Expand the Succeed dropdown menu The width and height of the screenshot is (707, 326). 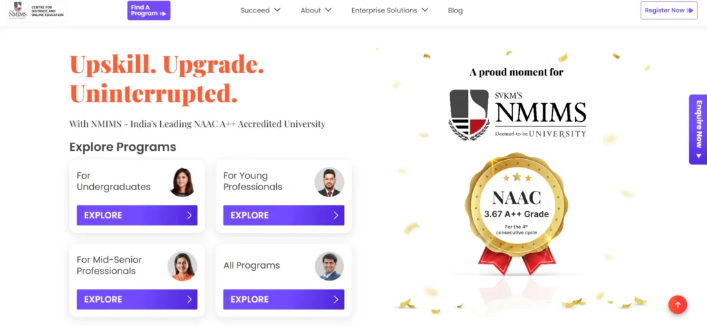pyautogui.click(x=260, y=10)
